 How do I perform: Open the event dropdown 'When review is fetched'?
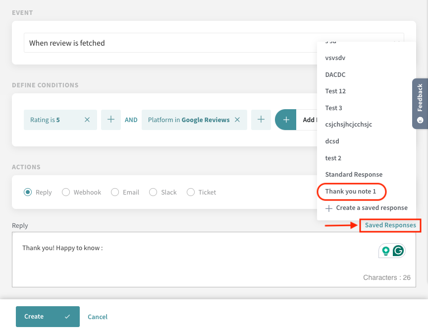tap(168, 43)
